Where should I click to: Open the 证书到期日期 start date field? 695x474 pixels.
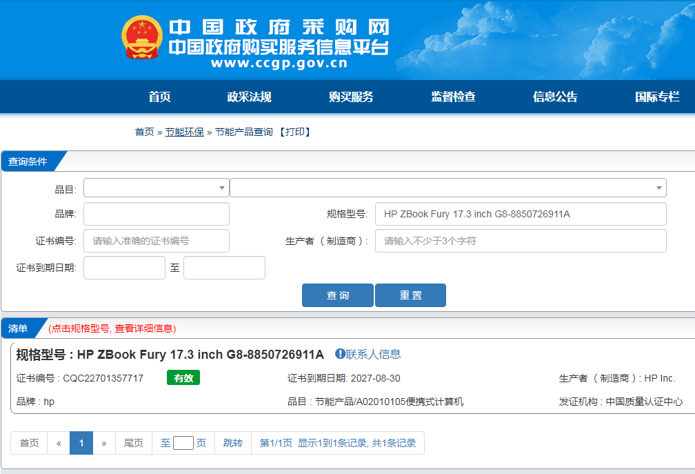pos(125,268)
